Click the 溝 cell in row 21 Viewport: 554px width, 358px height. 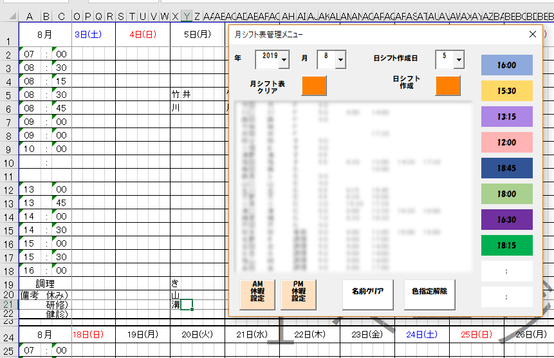pos(176,305)
